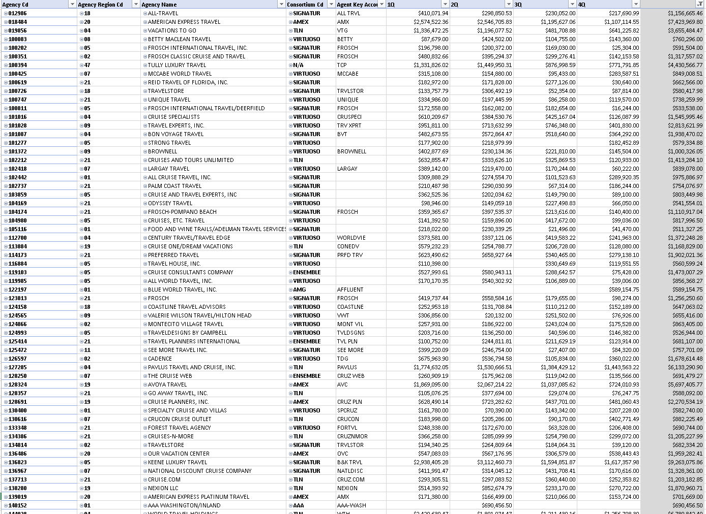The width and height of the screenshot is (706, 514).
Task: Open the 3Q column filter dropdown
Action: point(573,5)
